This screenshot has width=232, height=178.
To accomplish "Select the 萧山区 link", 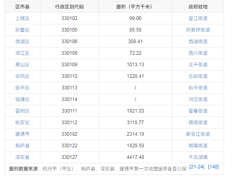I will point(22,65).
